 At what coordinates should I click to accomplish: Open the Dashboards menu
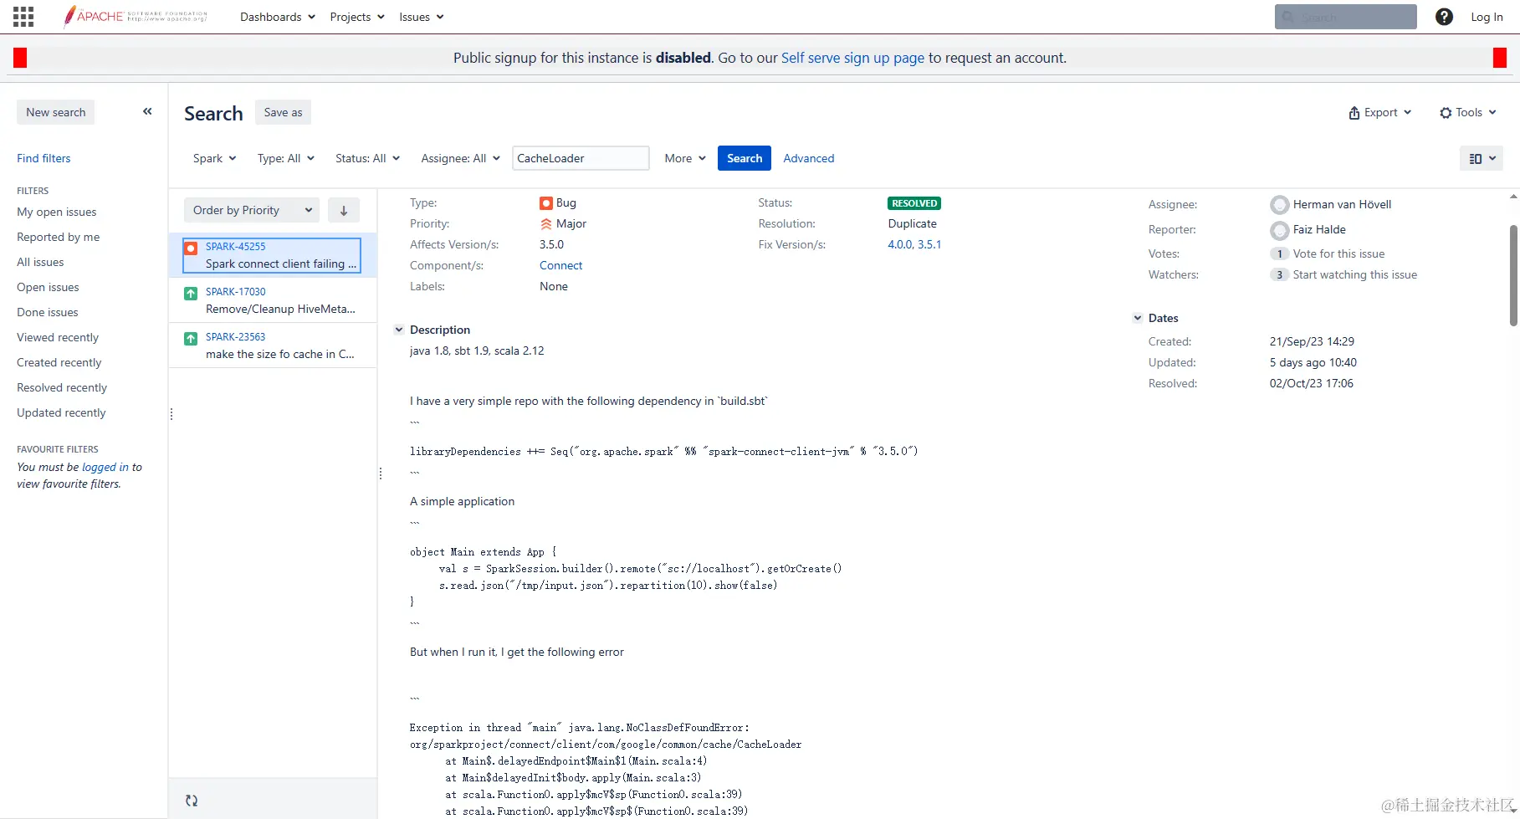[x=278, y=17]
